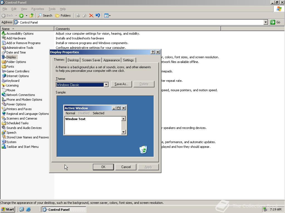Click the blue Undo toolbar icon

pos(98,16)
